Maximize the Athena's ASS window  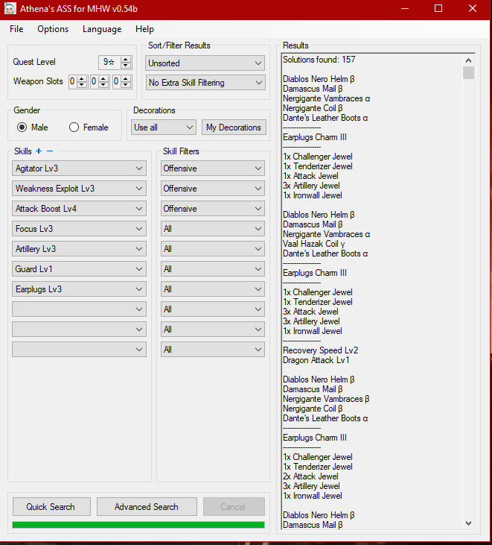point(438,8)
